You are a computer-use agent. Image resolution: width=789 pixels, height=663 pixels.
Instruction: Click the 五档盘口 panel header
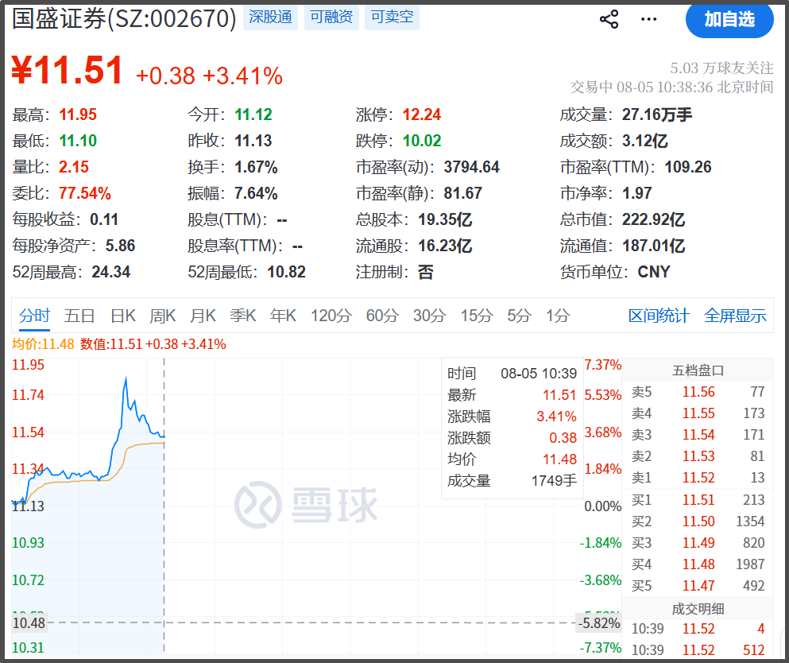click(x=698, y=371)
